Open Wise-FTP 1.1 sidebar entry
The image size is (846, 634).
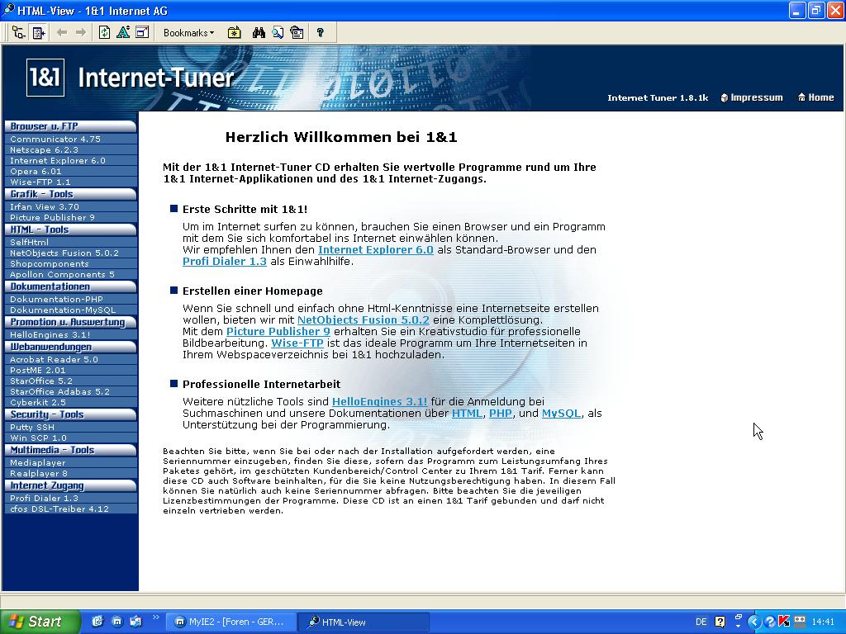(70, 182)
